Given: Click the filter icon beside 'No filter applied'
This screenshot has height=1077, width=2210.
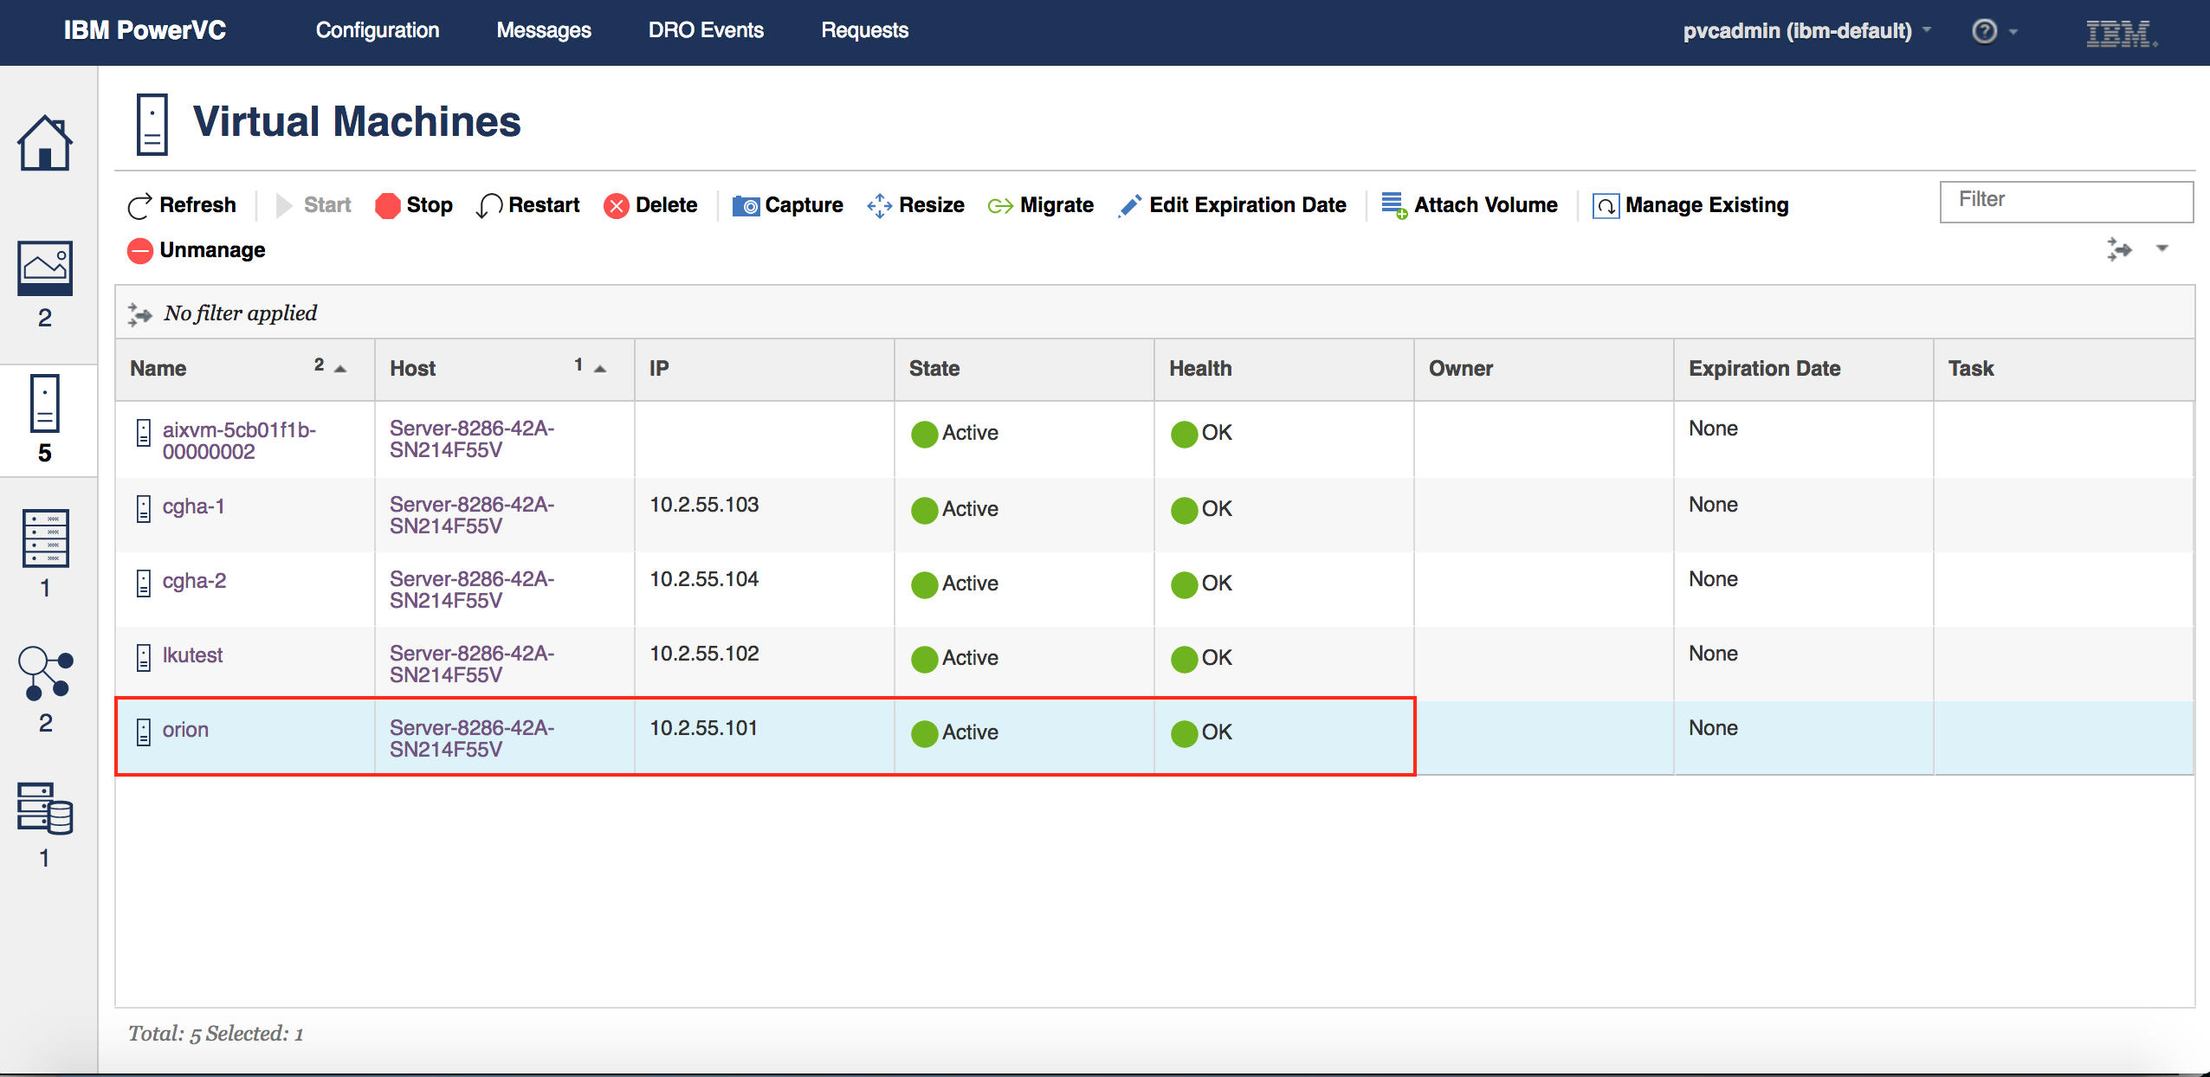Looking at the screenshot, I should click(139, 313).
